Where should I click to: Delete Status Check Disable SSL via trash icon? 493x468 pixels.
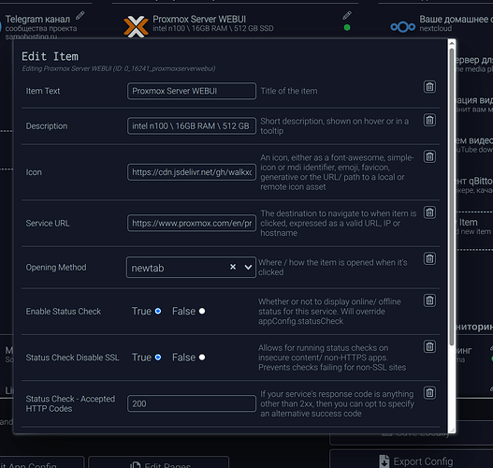tap(429, 346)
